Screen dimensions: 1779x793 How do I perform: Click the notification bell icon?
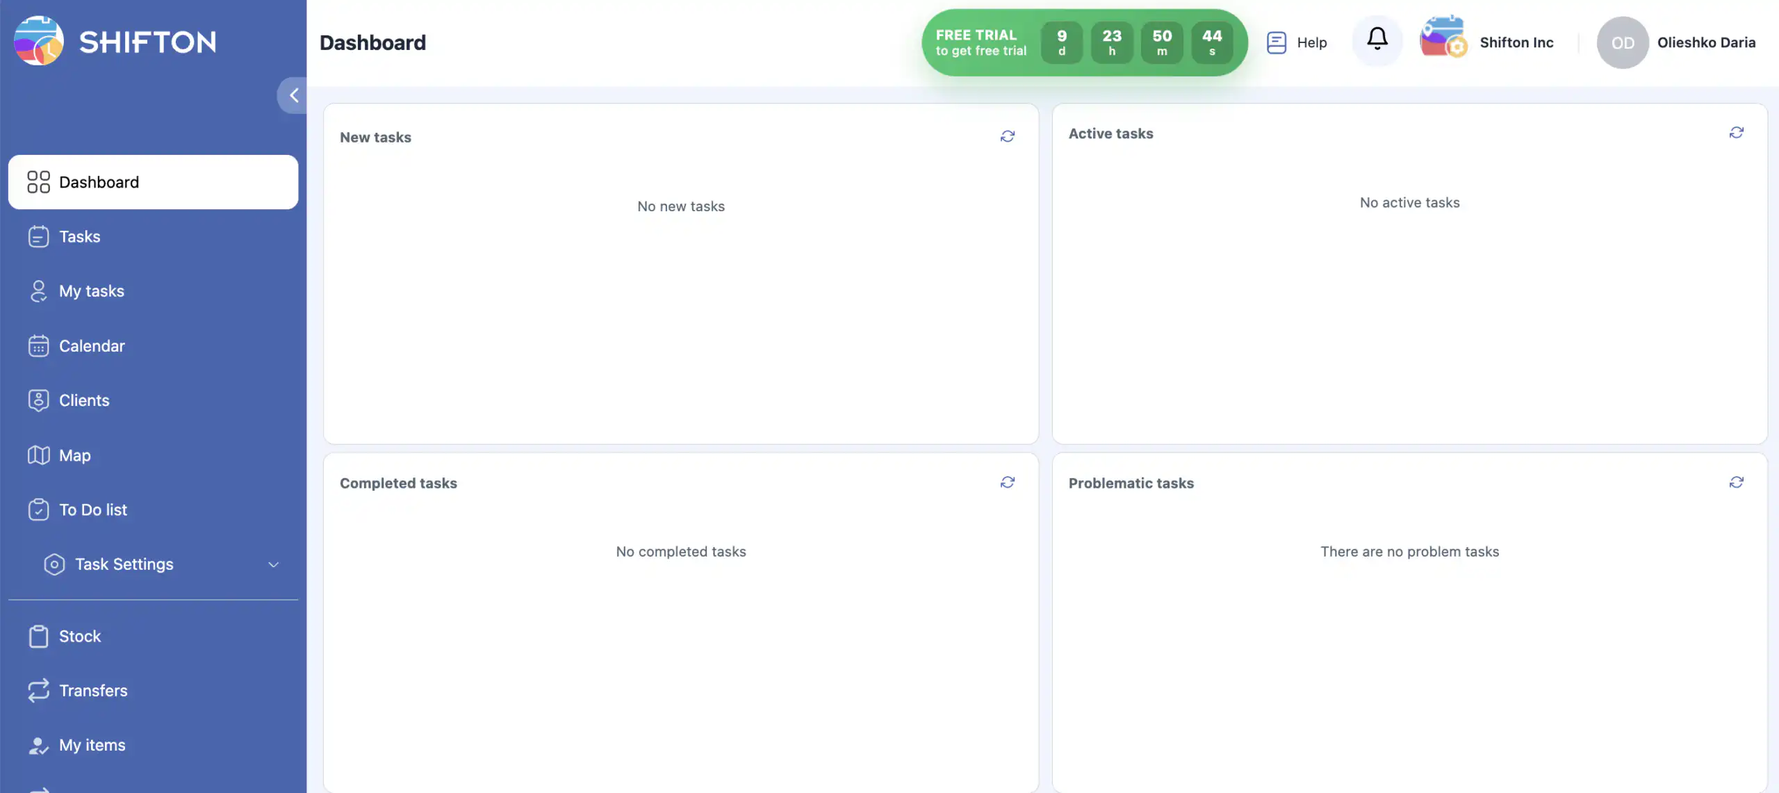coord(1377,40)
